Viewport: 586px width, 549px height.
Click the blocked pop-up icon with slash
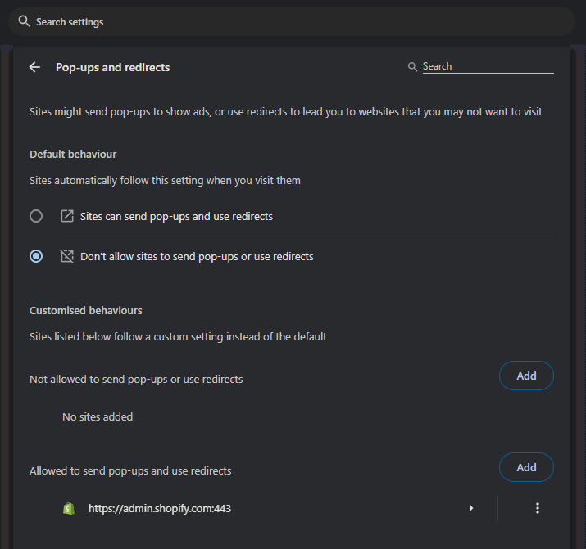coord(67,256)
